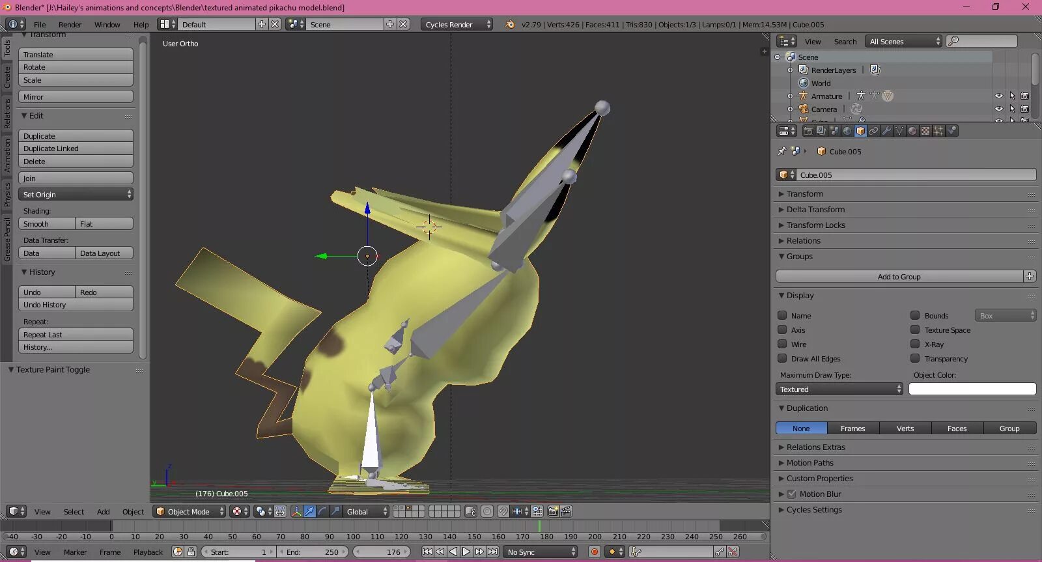
Task: Click the Object Color swatch
Action: coord(972,389)
